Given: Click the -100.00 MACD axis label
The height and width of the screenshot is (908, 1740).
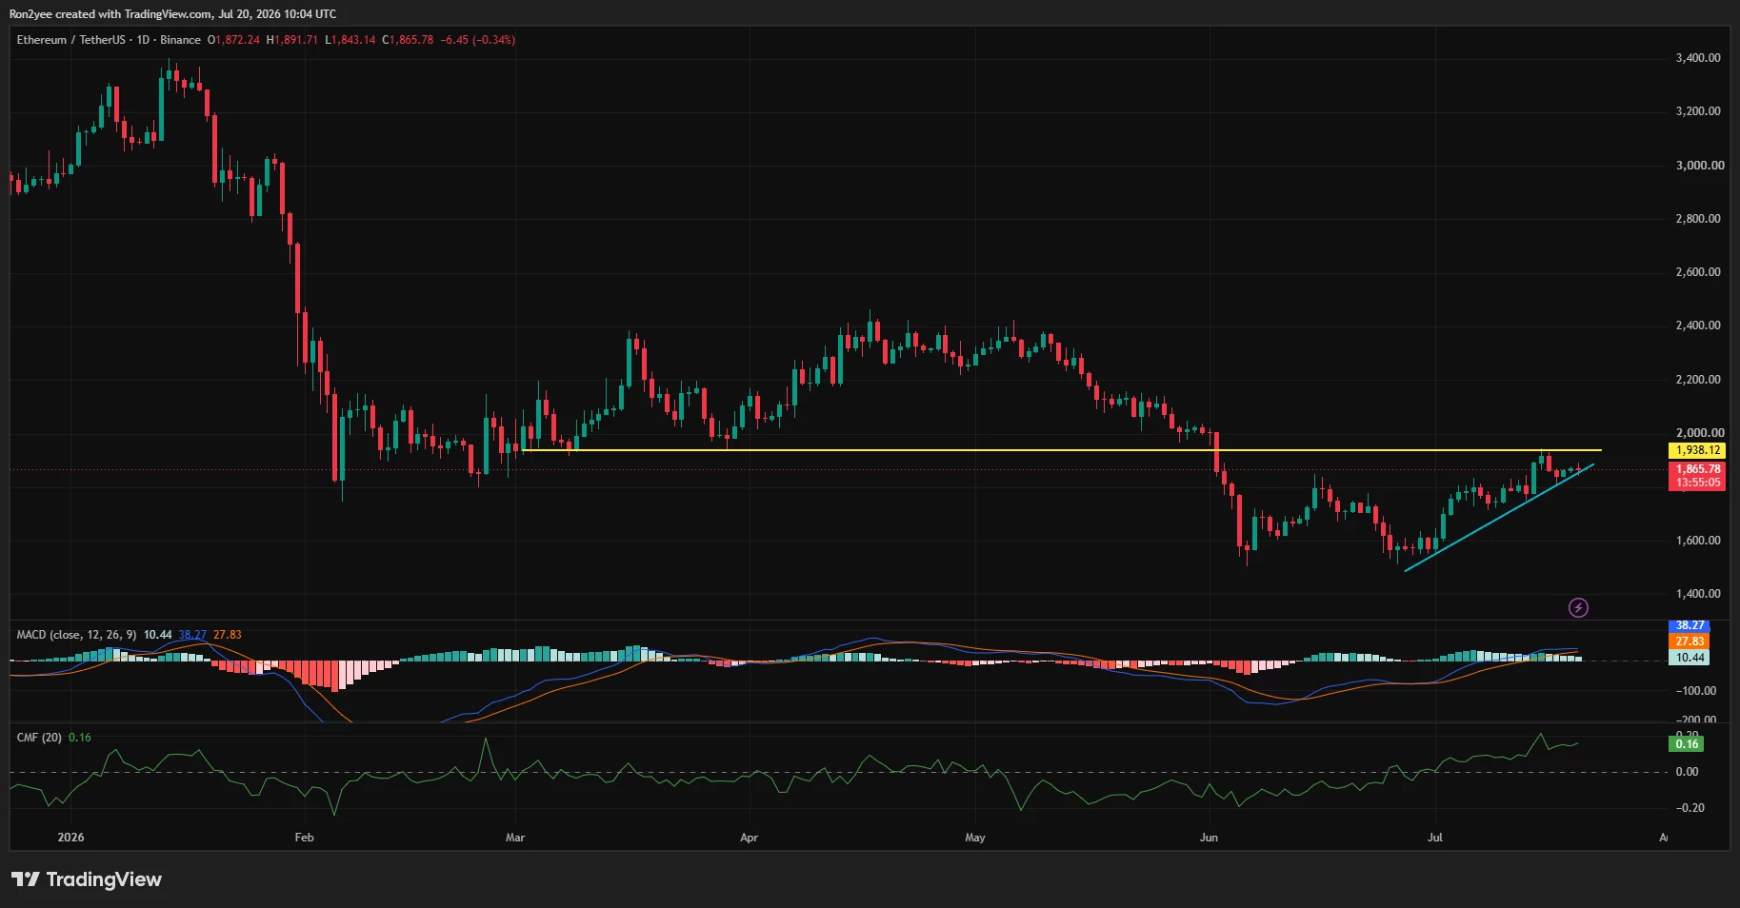Looking at the screenshot, I should 1695,691.
